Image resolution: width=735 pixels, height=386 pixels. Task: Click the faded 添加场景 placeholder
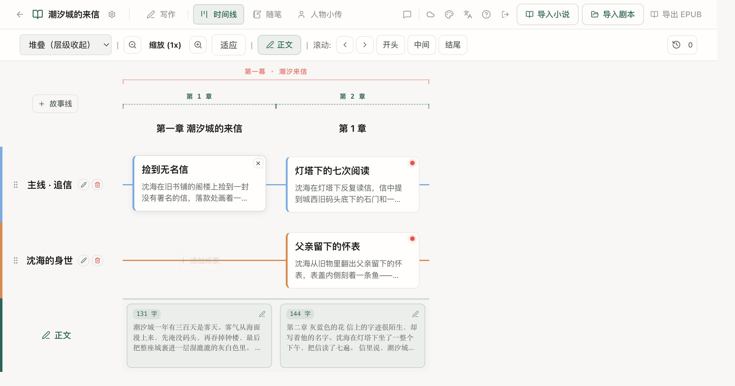coord(200,260)
